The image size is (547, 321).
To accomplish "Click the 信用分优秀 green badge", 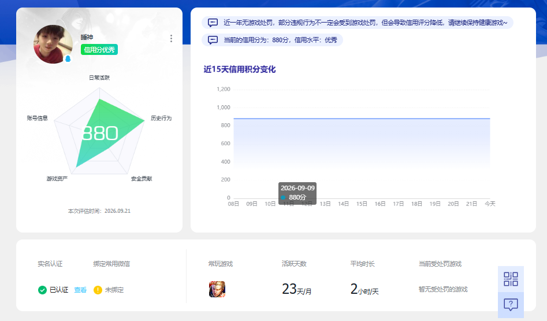I will click(x=99, y=50).
